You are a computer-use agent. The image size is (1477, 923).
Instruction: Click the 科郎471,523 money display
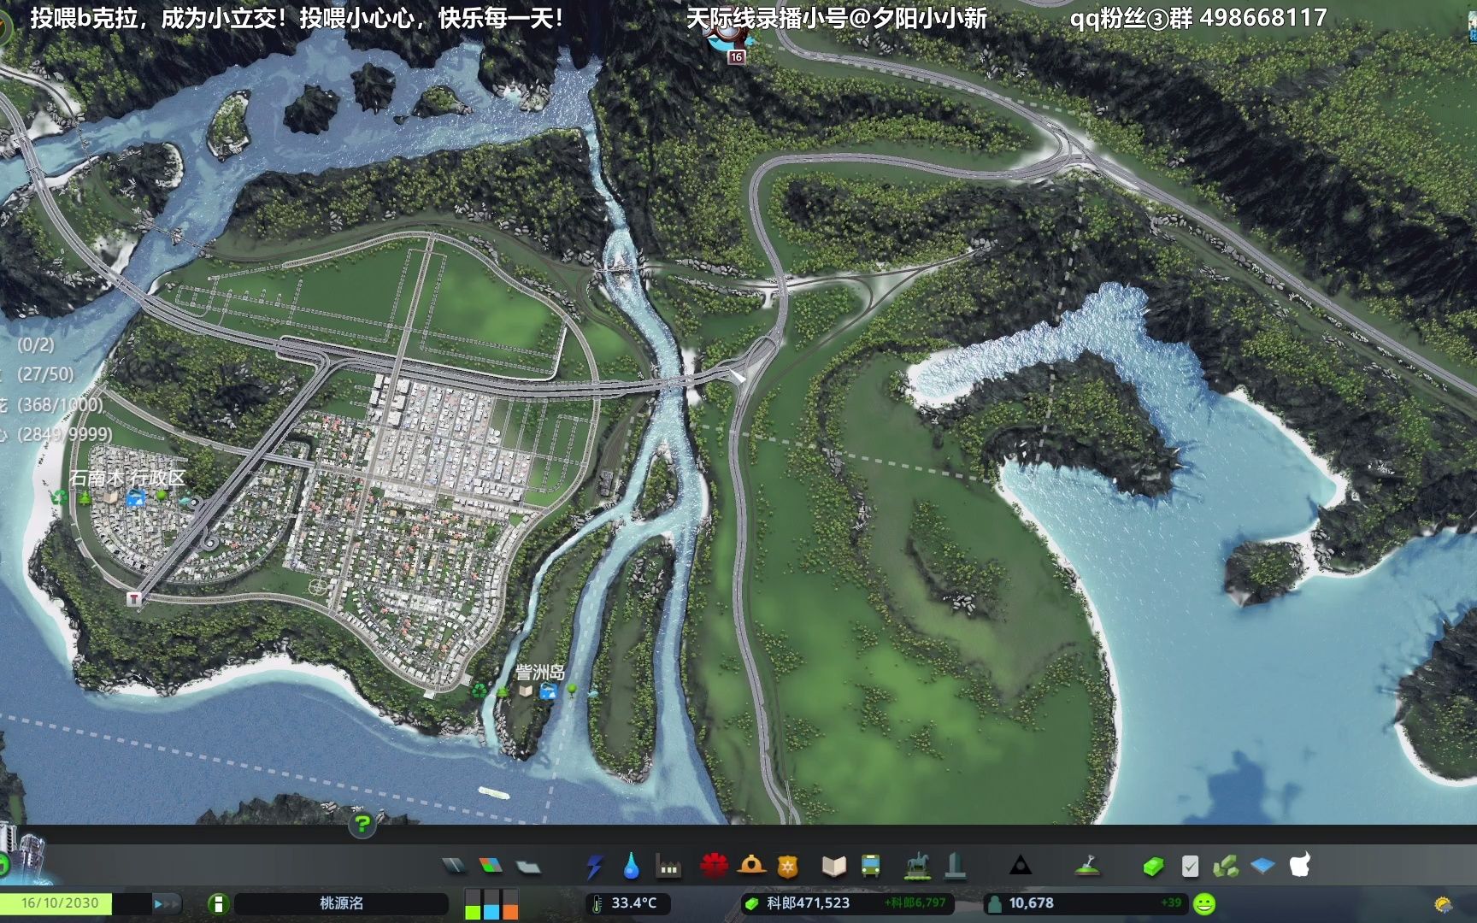808,903
